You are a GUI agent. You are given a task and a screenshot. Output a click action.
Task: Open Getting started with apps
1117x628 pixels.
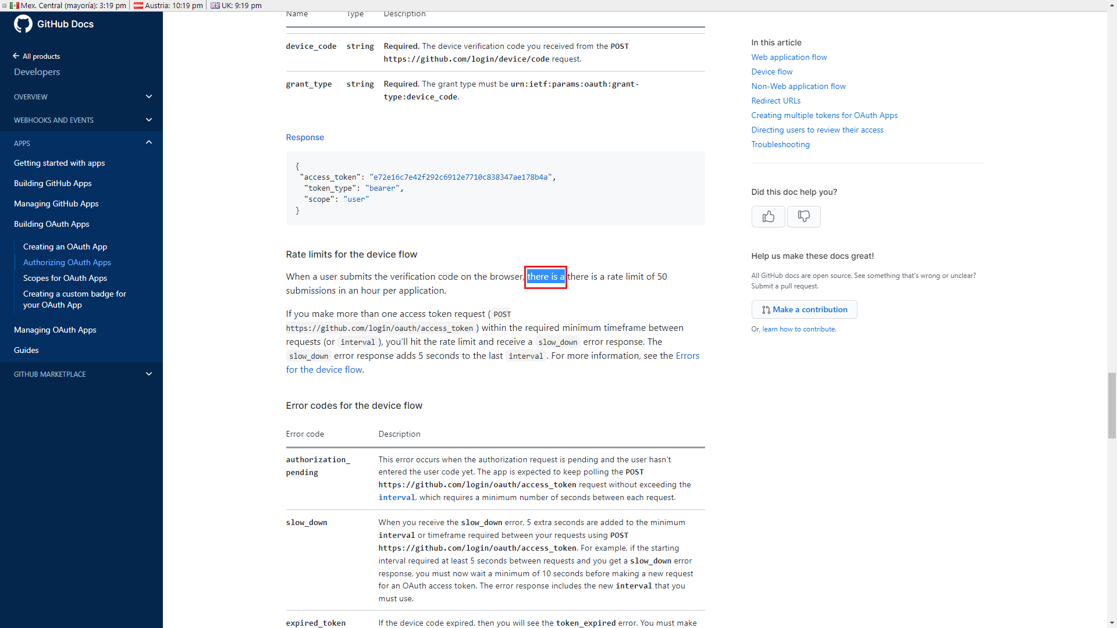(59, 163)
